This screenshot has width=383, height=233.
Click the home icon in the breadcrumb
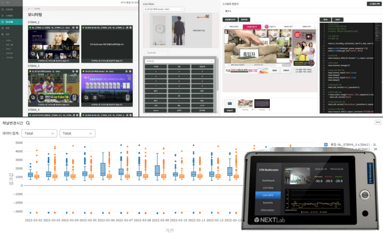click(x=29, y=9)
